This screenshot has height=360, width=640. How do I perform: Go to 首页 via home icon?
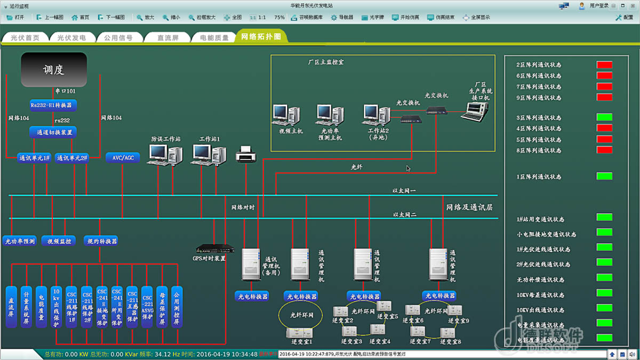pos(80,18)
